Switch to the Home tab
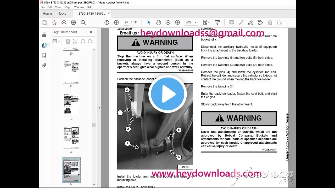 (47, 14)
